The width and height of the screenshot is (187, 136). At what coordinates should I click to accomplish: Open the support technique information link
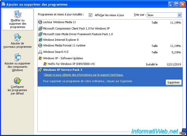[x=84, y=75]
